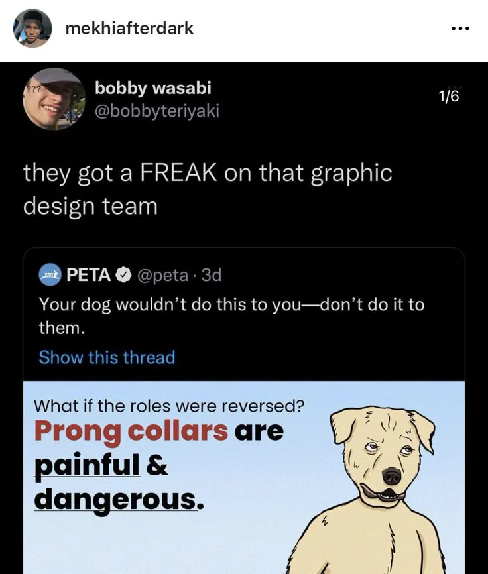Open the PETA account name
This screenshot has width=488, height=574.
point(88,274)
